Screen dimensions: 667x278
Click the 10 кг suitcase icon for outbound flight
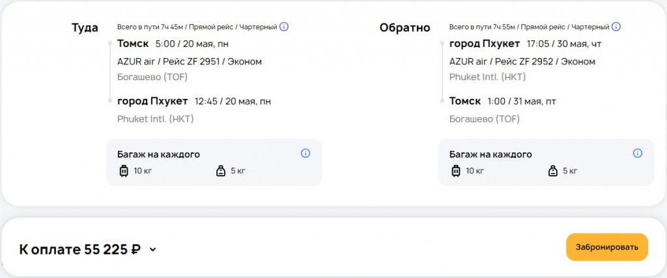pos(122,171)
